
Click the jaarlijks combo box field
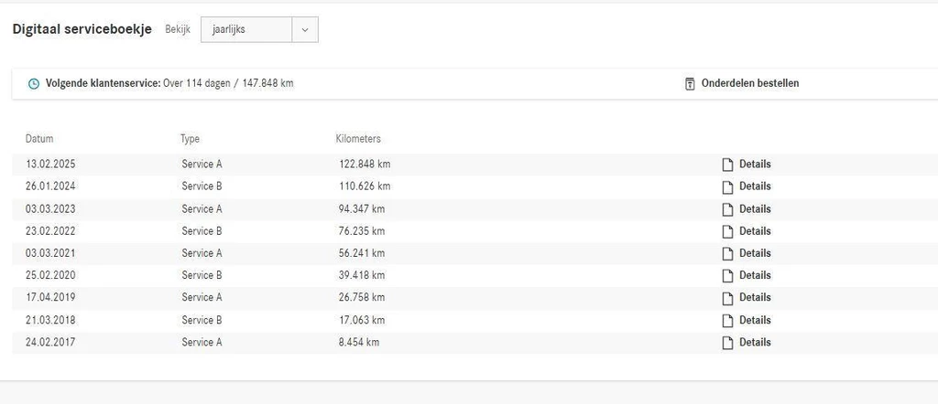click(x=245, y=29)
